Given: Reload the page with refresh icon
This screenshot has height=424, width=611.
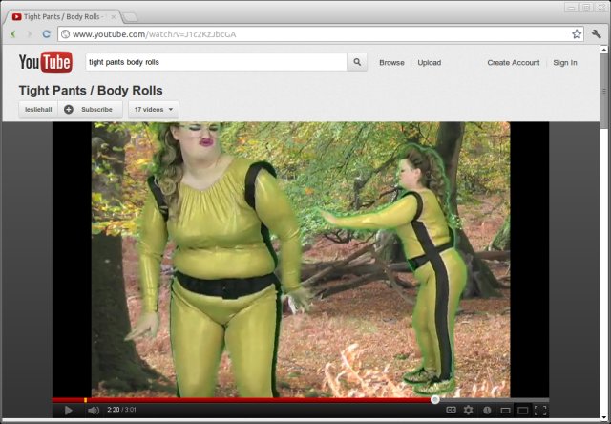Looking at the screenshot, I should 47,34.
